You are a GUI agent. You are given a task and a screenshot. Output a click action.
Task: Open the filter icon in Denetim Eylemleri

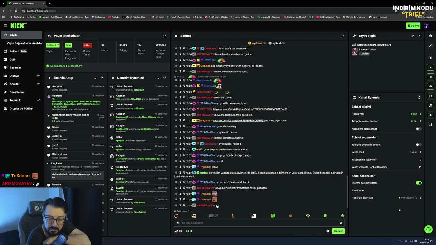(158, 78)
